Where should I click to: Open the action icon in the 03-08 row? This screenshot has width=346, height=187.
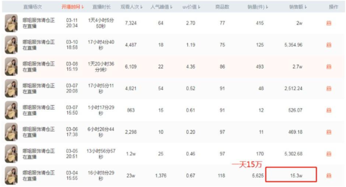point(329,66)
